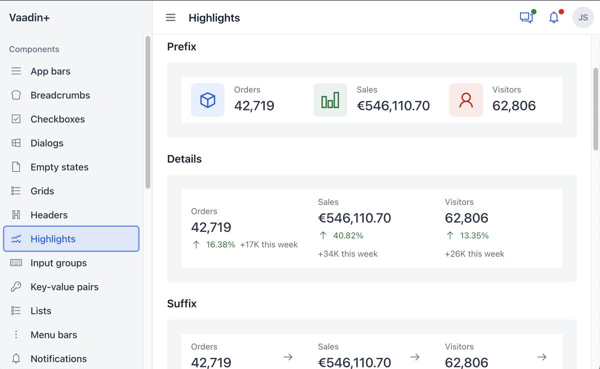This screenshot has width=600, height=369.
Task: Click the arrow next to Suffix Sales
Action: tap(415, 357)
